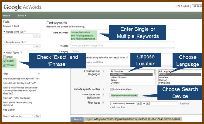Open the US Dollar currency dropdown
Viewport: 204px width, 124px height.
[x=197, y=6]
